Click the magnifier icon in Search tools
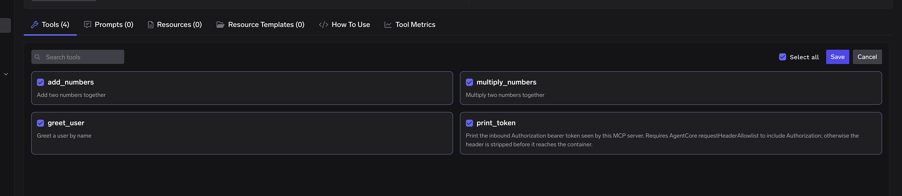Viewport: 902px width, 196px height. (37, 57)
